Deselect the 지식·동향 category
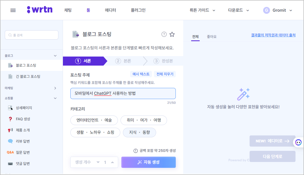 [x=139, y=133]
